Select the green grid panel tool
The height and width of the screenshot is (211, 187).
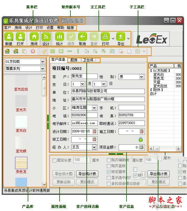(53, 51)
